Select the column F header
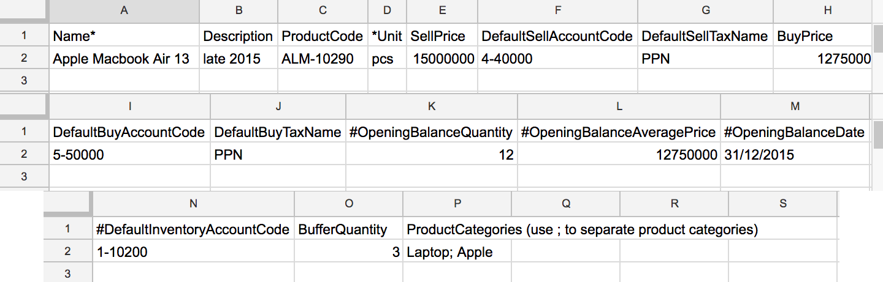The height and width of the screenshot is (282, 883). pyautogui.click(x=557, y=11)
